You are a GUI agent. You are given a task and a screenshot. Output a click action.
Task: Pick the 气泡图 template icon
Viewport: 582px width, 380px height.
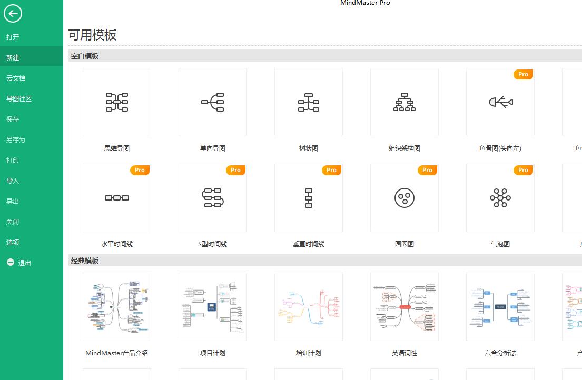click(500, 198)
